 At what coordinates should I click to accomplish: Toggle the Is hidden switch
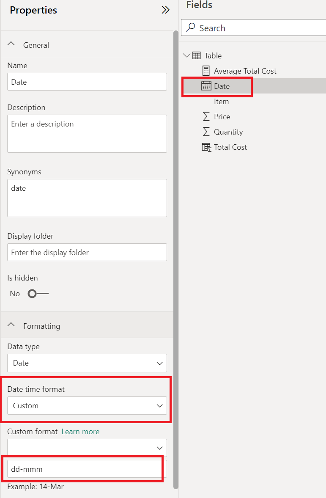(x=38, y=294)
